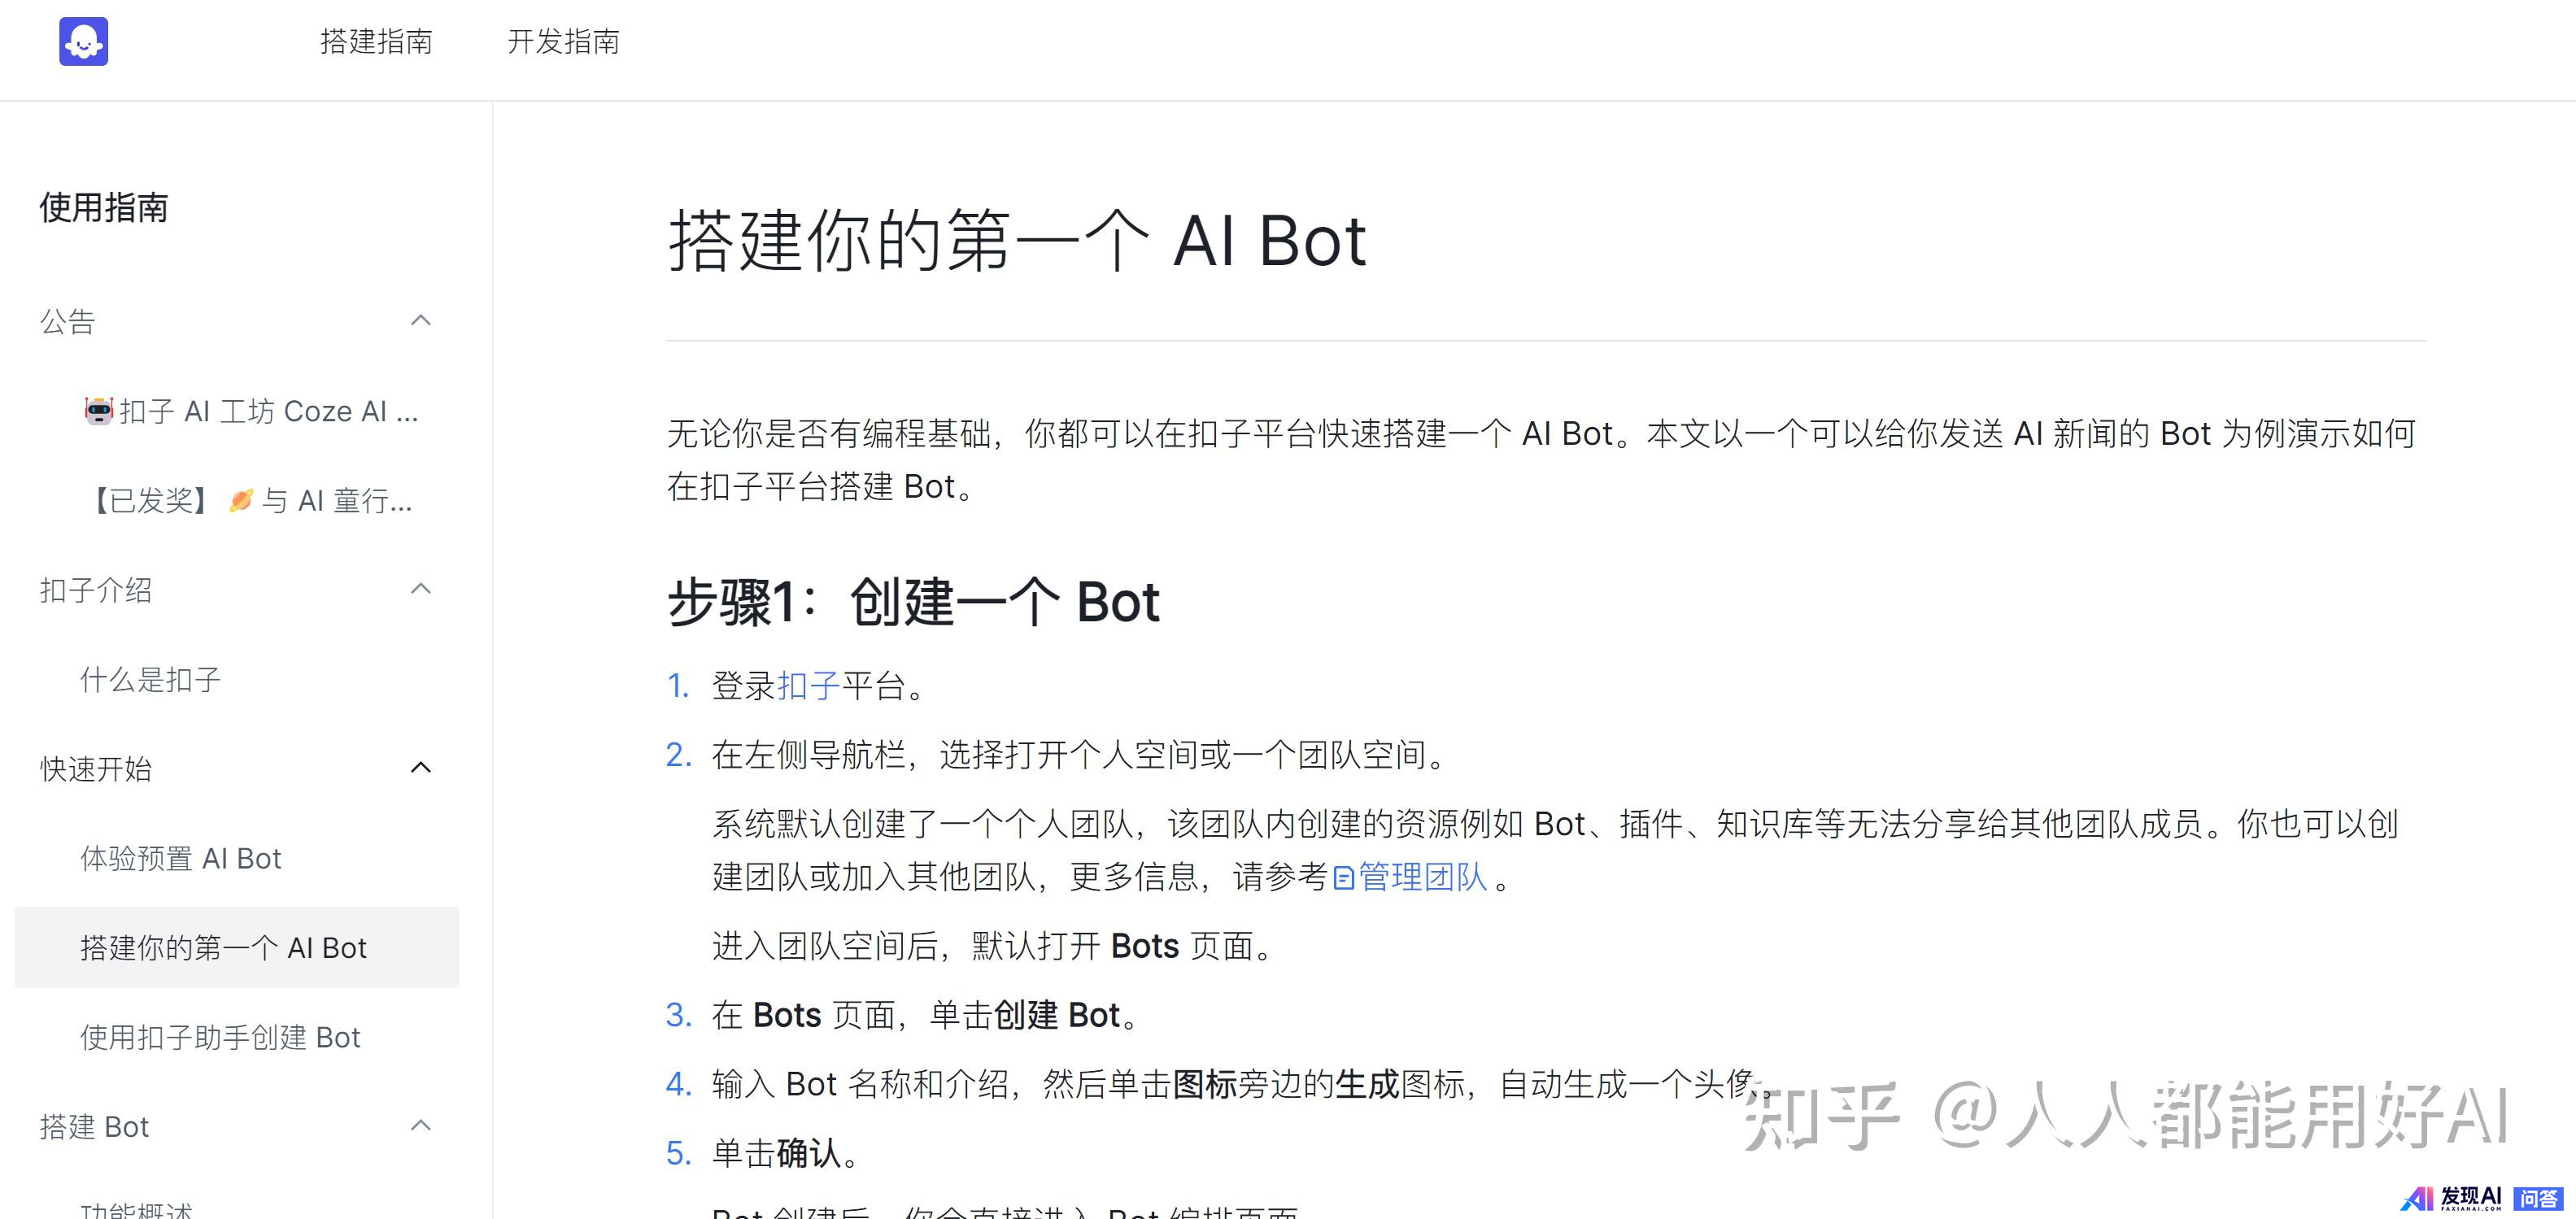
Task: Collapse the 扣子介绍 section chevron
Action: (421, 589)
